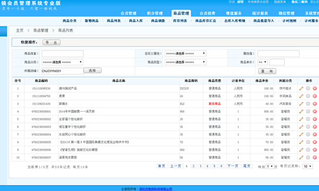Open the 每页记录数 per-page dropdown
This screenshot has width=319, height=191.
tap(307, 167)
